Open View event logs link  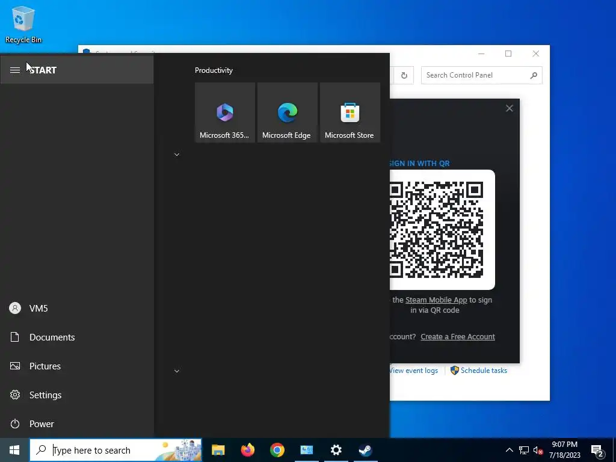coord(414,371)
